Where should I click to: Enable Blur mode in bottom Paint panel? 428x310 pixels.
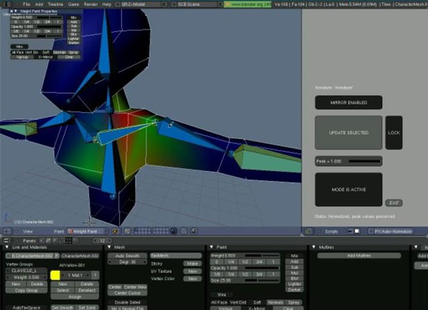pos(294,279)
